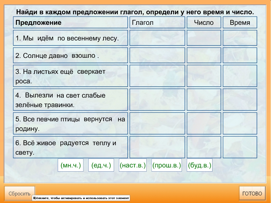Click the word Вылезли in sentence 4
This screenshot has width=271, height=203.
click(39, 95)
